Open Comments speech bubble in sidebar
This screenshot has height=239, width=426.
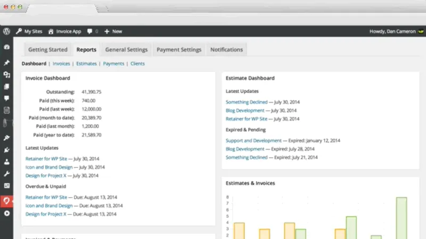6,98
